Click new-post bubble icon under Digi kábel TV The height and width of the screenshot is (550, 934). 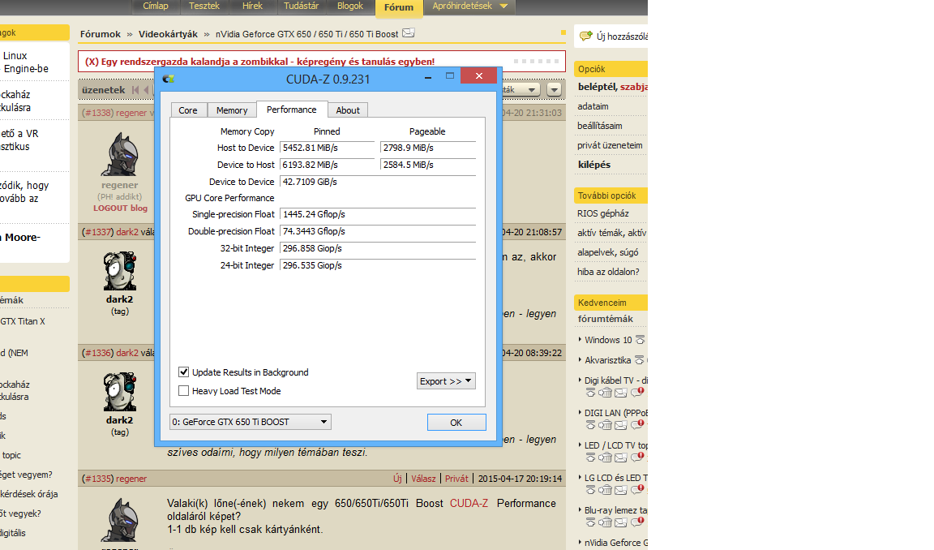tap(636, 392)
